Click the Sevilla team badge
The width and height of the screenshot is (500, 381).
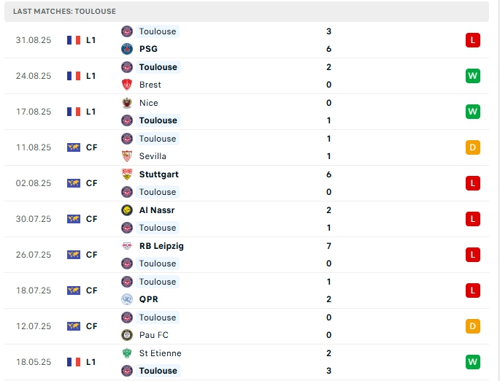pos(127,156)
